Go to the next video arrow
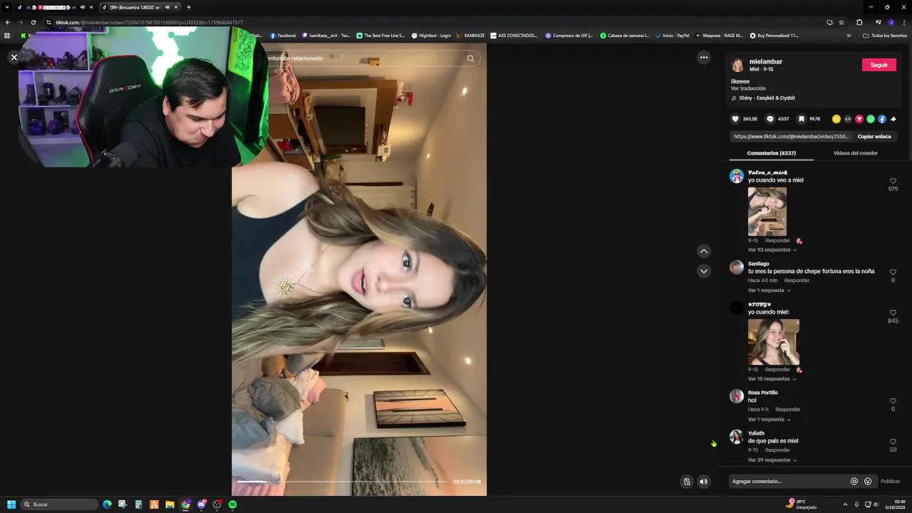This screenshot has height=513, width=912. tap(704, 271)
